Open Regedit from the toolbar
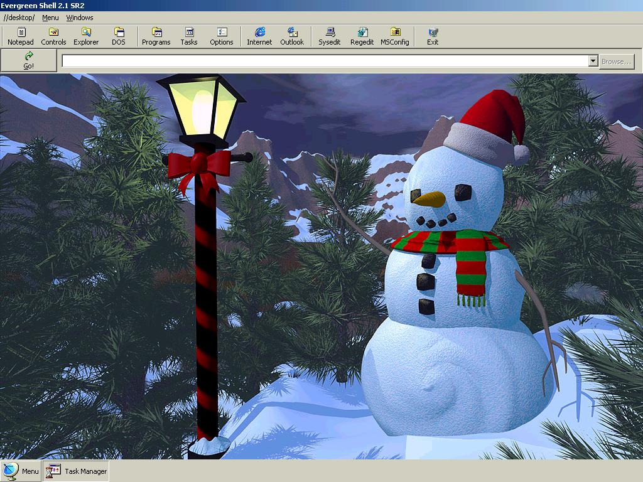The image size is (643, 482). point(362,36)
